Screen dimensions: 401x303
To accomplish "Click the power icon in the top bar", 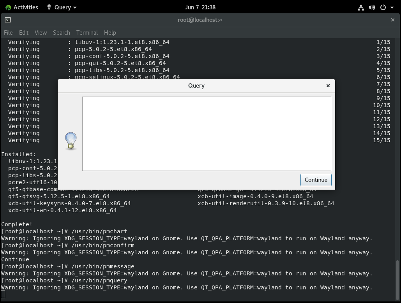I will click(383, 7).
